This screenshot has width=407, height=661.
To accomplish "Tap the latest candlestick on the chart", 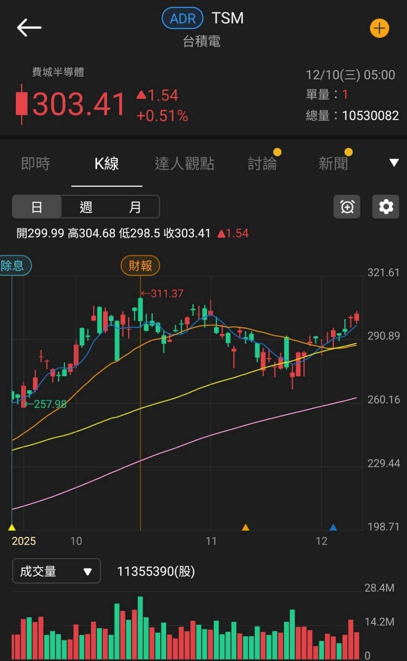I will pyautogui.click(x=357, y=317).
